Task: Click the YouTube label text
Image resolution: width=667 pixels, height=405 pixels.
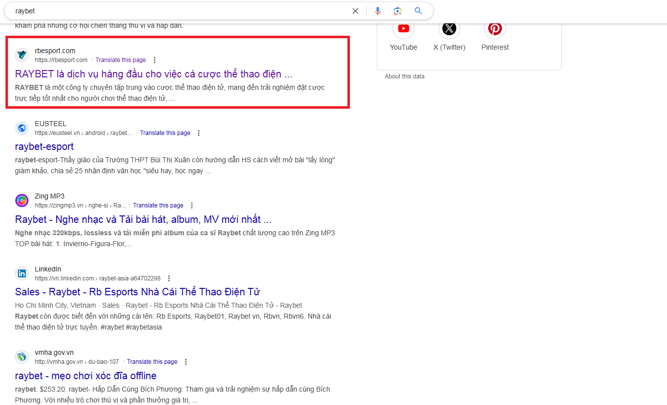Action: click(404, 47)
